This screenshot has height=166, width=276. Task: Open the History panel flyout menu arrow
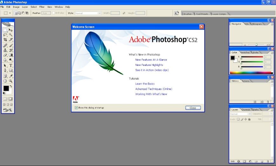[x=272, y=81]
